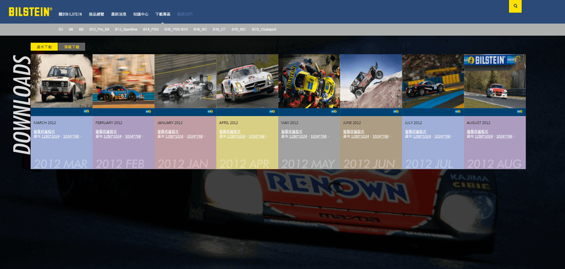Click small Bilstein badge under April 2012 image

point(272,111)
